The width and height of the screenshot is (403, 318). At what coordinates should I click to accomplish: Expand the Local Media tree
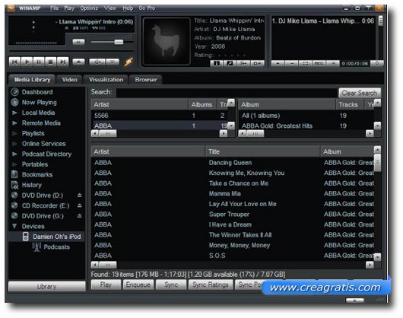click(14, 113)
